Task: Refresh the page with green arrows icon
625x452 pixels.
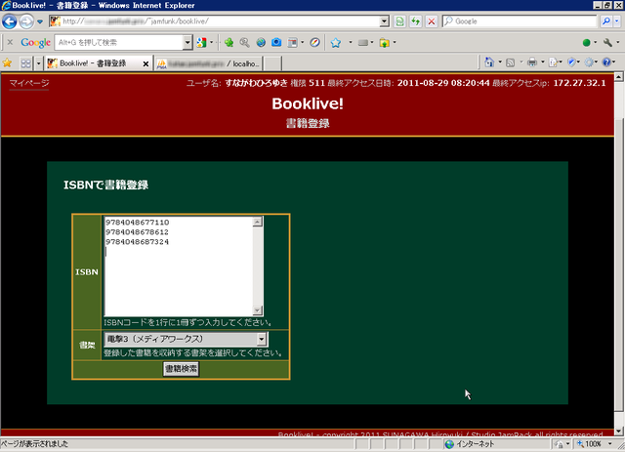Action: coord(415,21)
